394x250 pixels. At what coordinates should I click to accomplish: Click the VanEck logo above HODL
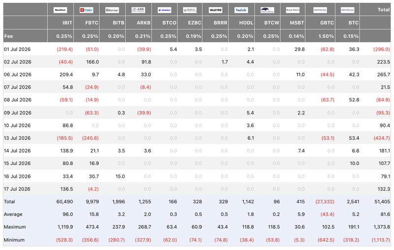(x=241, y=10)
